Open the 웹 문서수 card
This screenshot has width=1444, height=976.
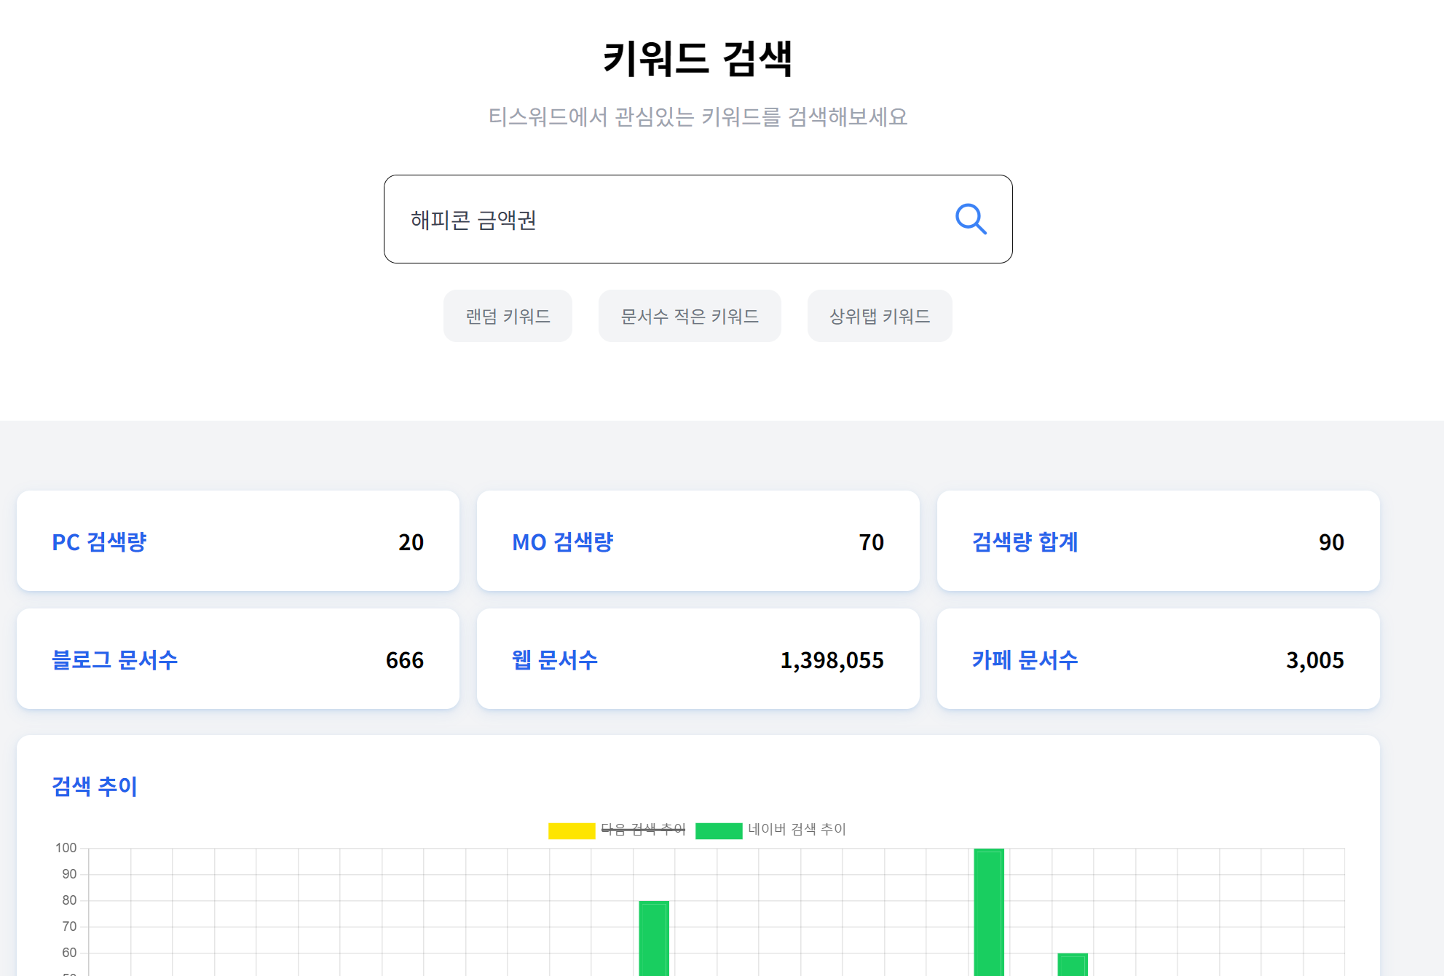pyautogui.click(x=698, y=659)
